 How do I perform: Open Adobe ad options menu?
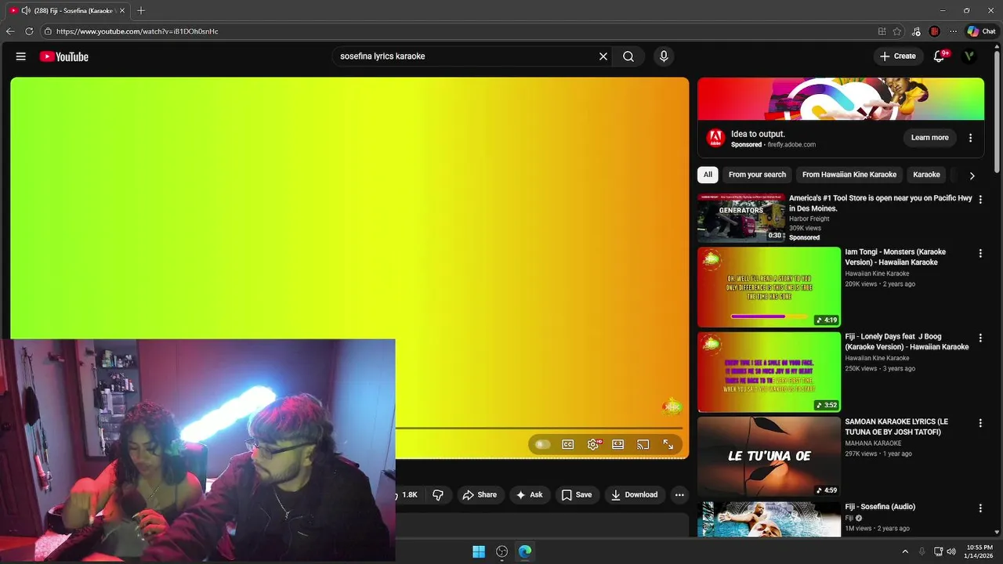(x=970, y=138)
